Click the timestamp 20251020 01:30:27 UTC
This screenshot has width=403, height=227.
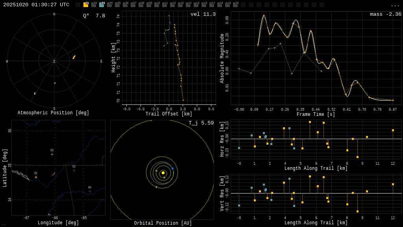coord(36,5)
